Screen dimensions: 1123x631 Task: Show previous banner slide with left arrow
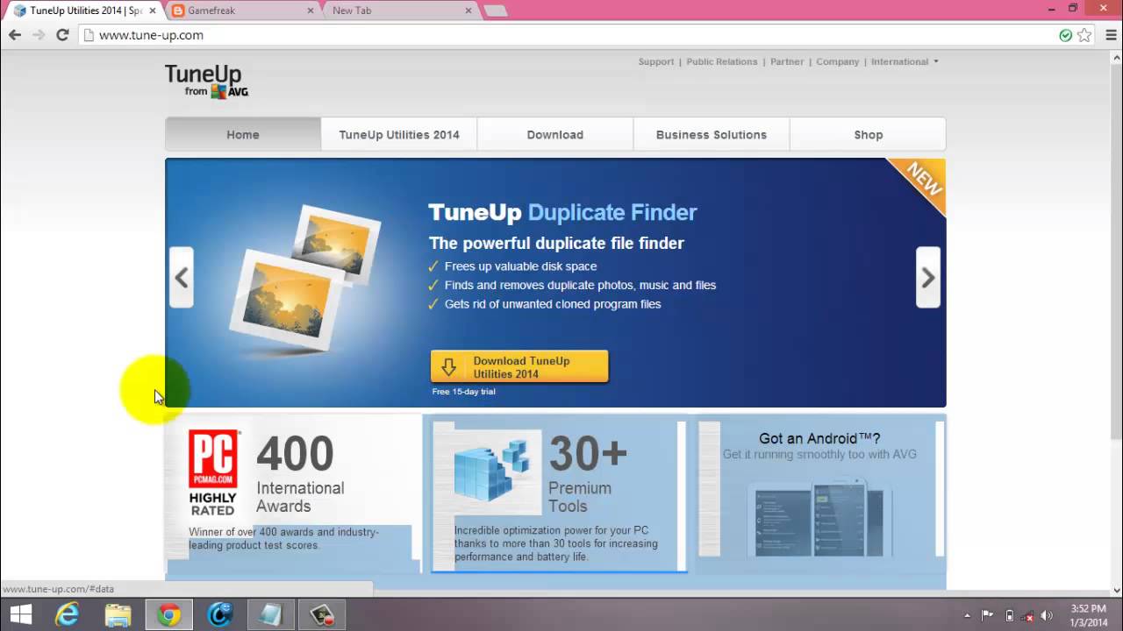click(x=182, y=278)
